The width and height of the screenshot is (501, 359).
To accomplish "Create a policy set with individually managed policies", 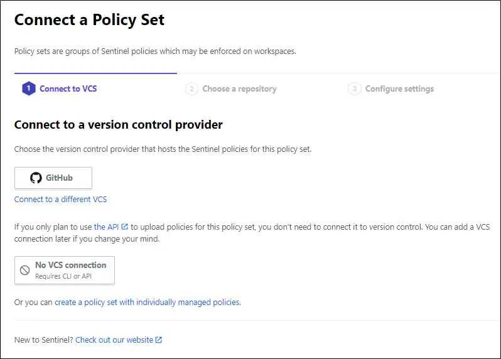I will [147, 303].
